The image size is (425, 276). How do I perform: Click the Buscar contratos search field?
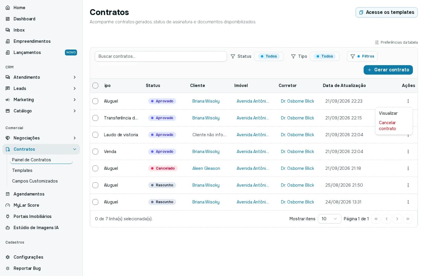point(161,56)
